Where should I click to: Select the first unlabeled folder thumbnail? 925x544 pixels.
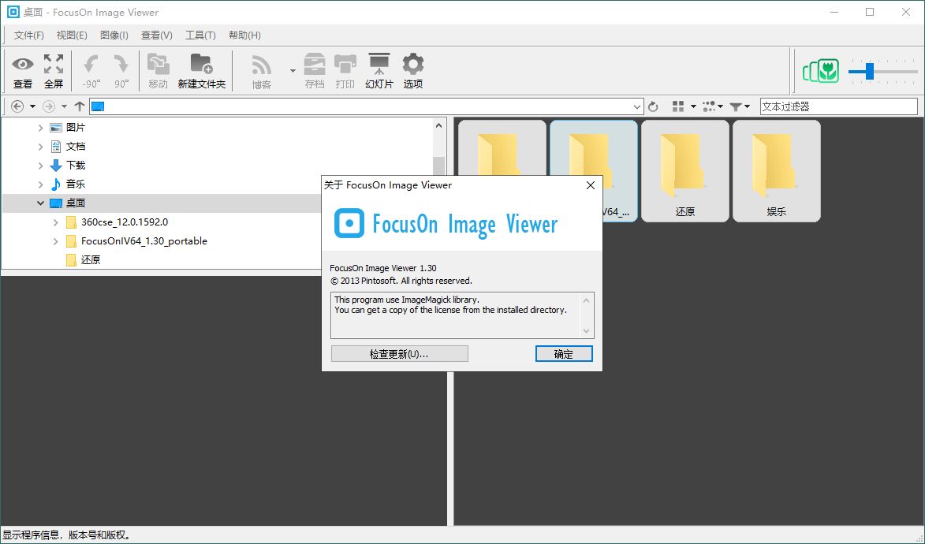502,147
